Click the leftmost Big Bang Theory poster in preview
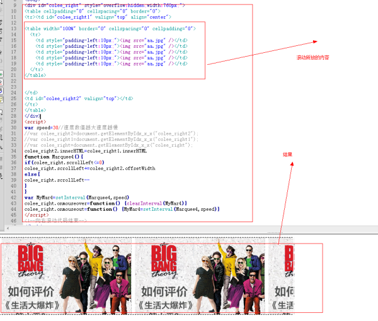 [x=67, y=276]
